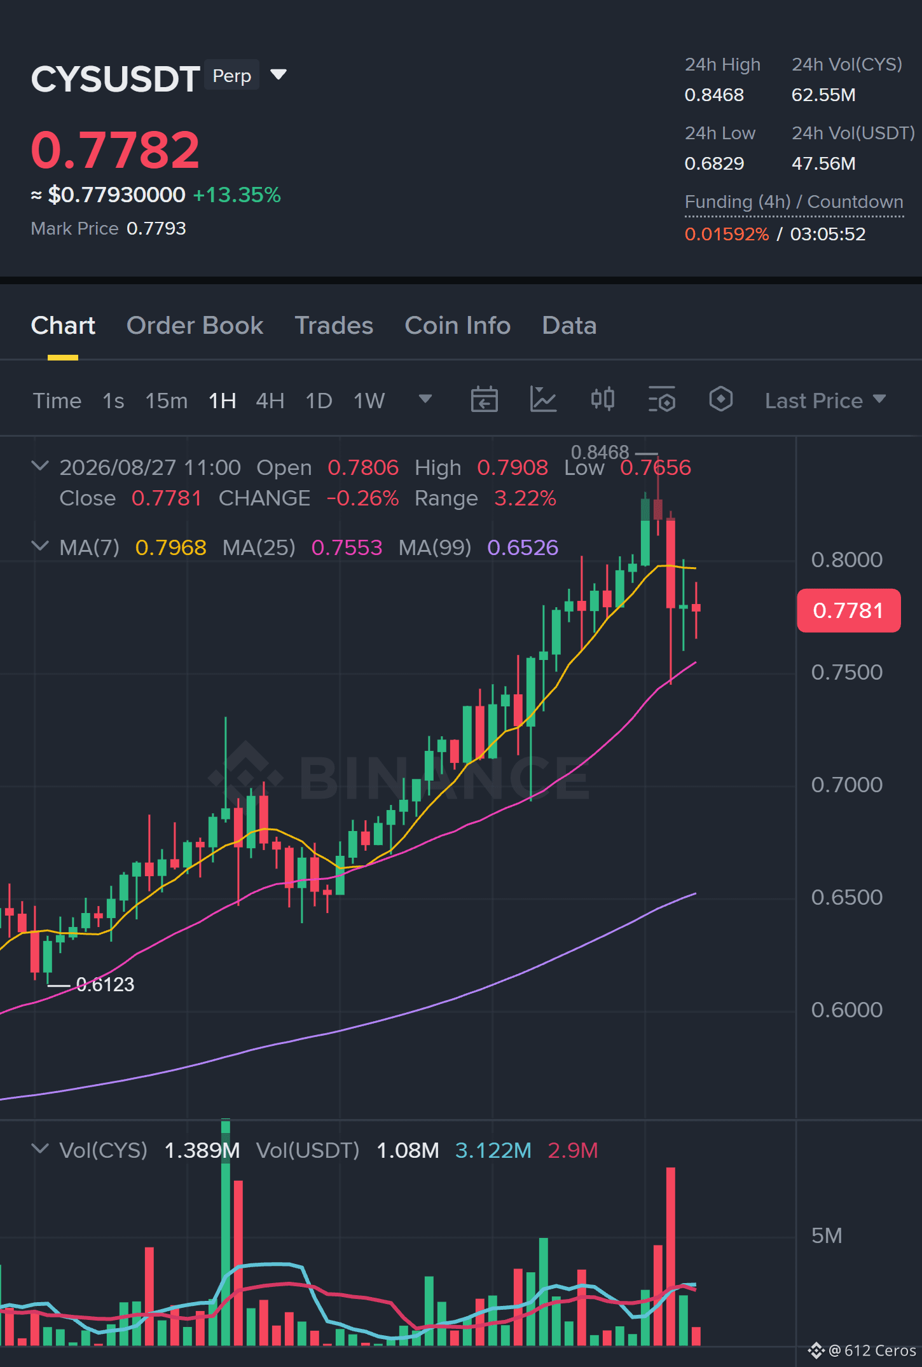
Task: Collapse the MA indicator legend chevron
Action: (40, 546)
